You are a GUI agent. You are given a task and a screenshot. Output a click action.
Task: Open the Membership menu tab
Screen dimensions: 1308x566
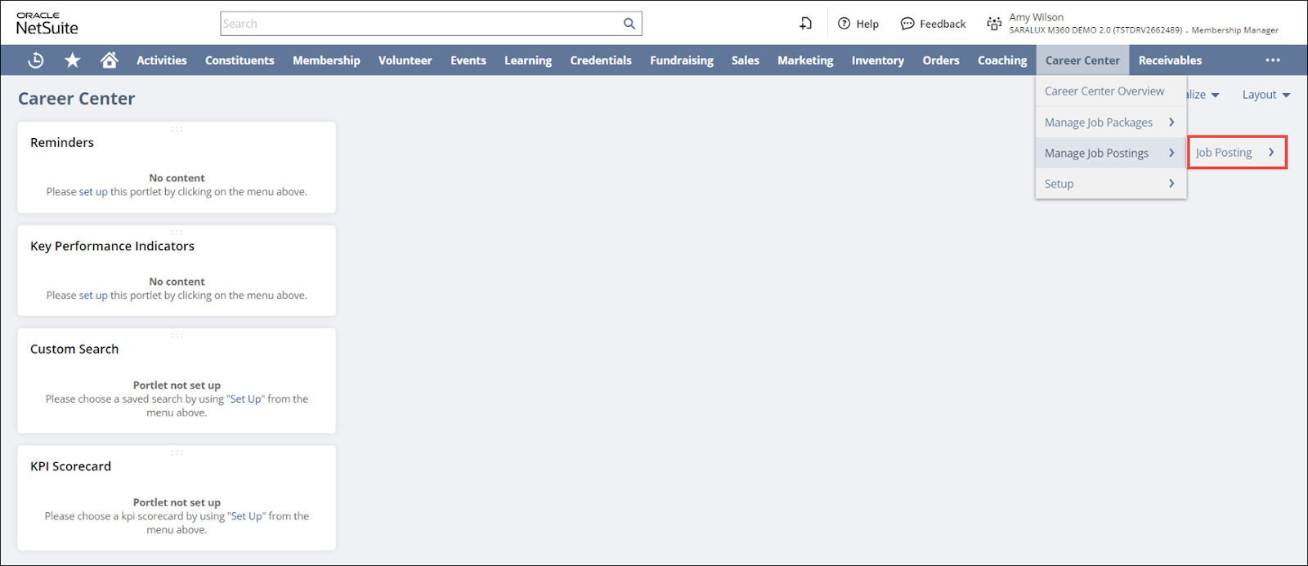click(x=326, y=60)
